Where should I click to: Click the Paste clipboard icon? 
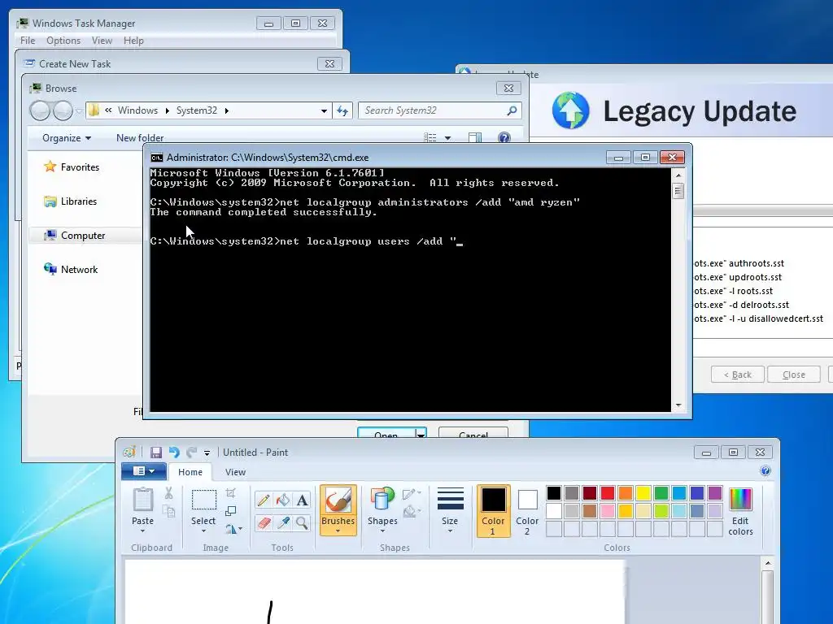pyautogui.click(x=142, y=500)
